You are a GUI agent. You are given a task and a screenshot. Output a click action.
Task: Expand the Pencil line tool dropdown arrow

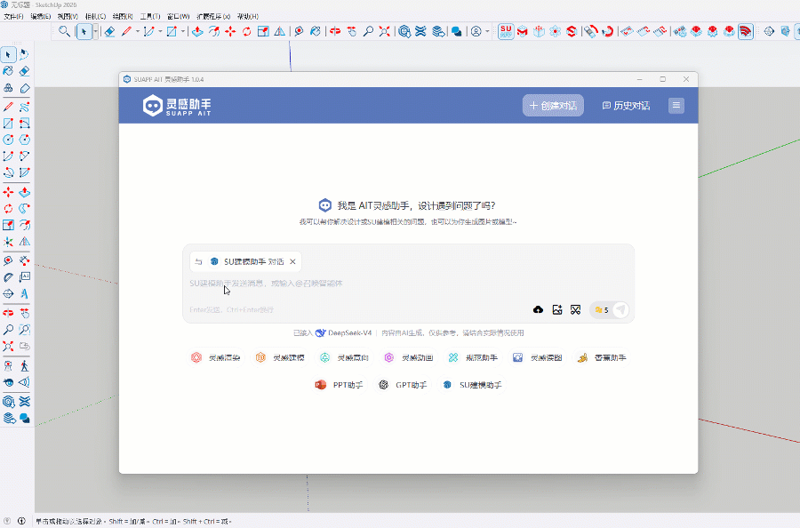coord(137,32)
